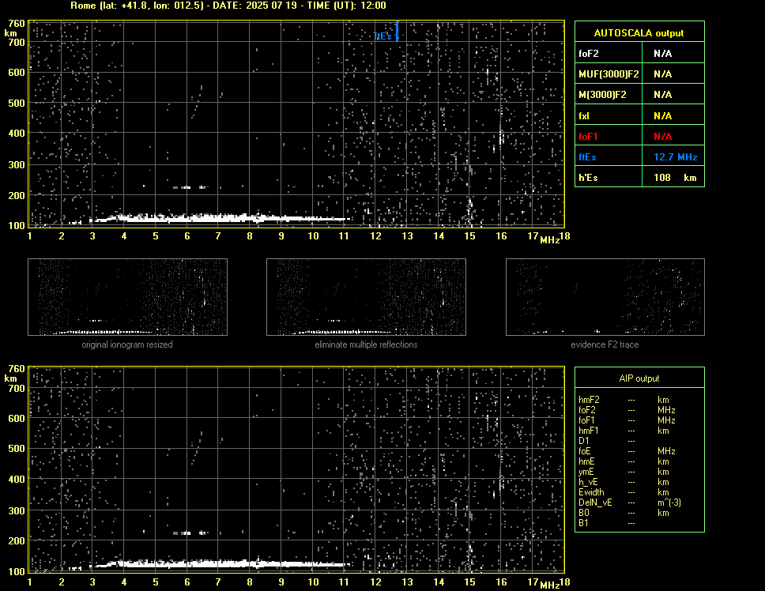Open the eliminate multiple reflections thumbnail
The width and height of the screenshot is (765, 591).
tap(366, 297)
